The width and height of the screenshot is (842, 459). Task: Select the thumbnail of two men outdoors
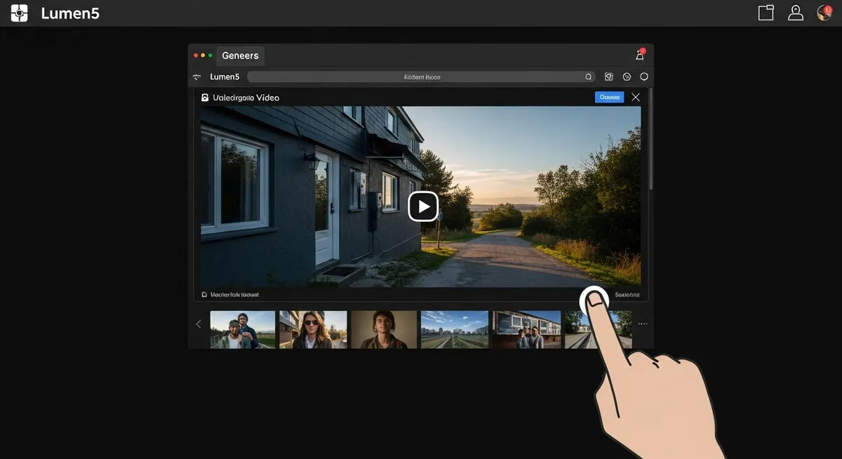point(243,330)
